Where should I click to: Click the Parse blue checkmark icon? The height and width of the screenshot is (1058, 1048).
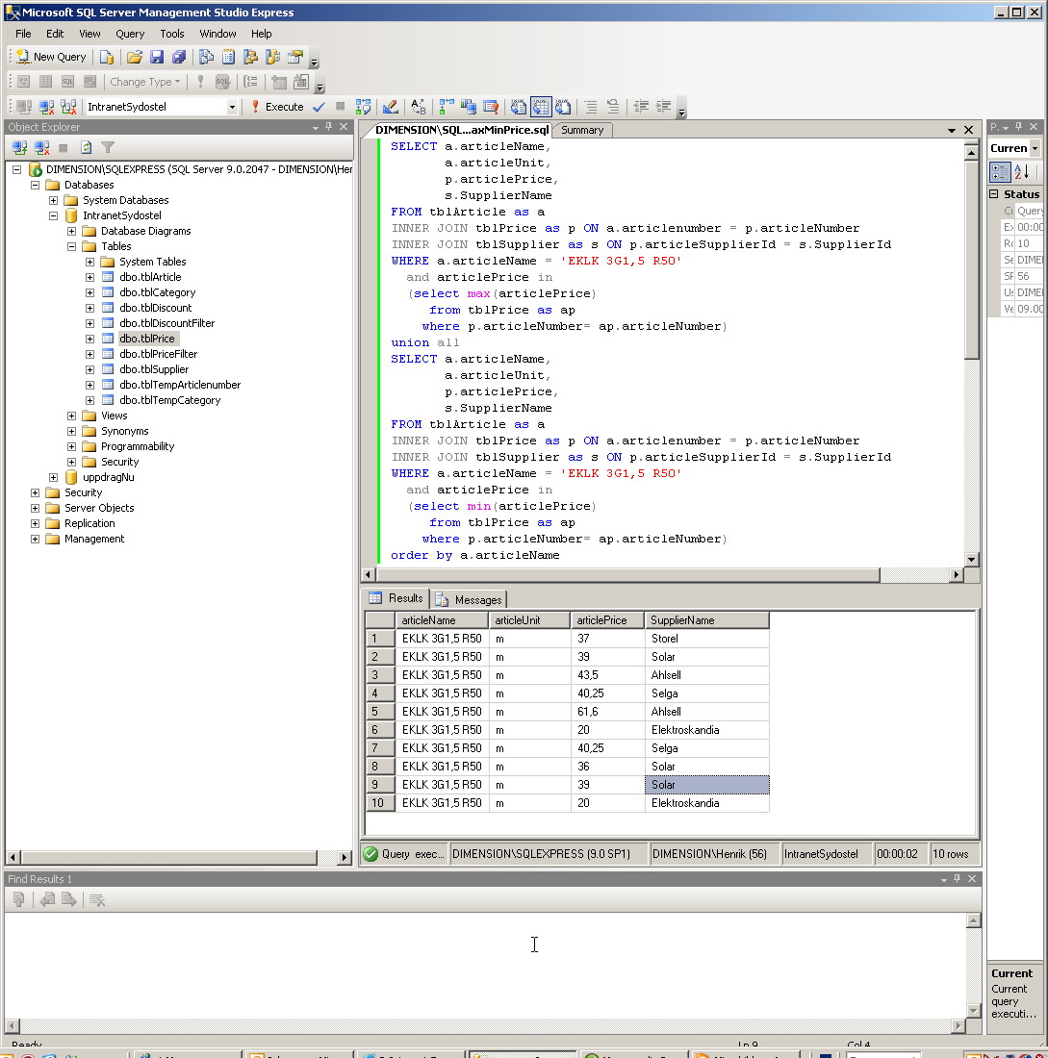(319, 107)
